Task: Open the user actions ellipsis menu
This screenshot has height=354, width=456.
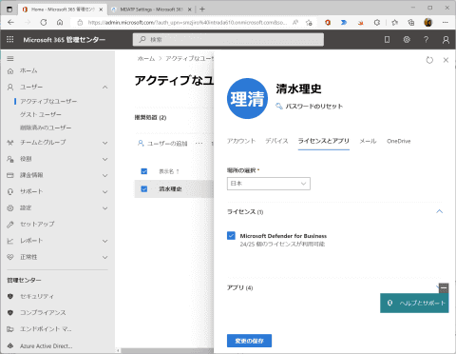Action: coord(199,144)
